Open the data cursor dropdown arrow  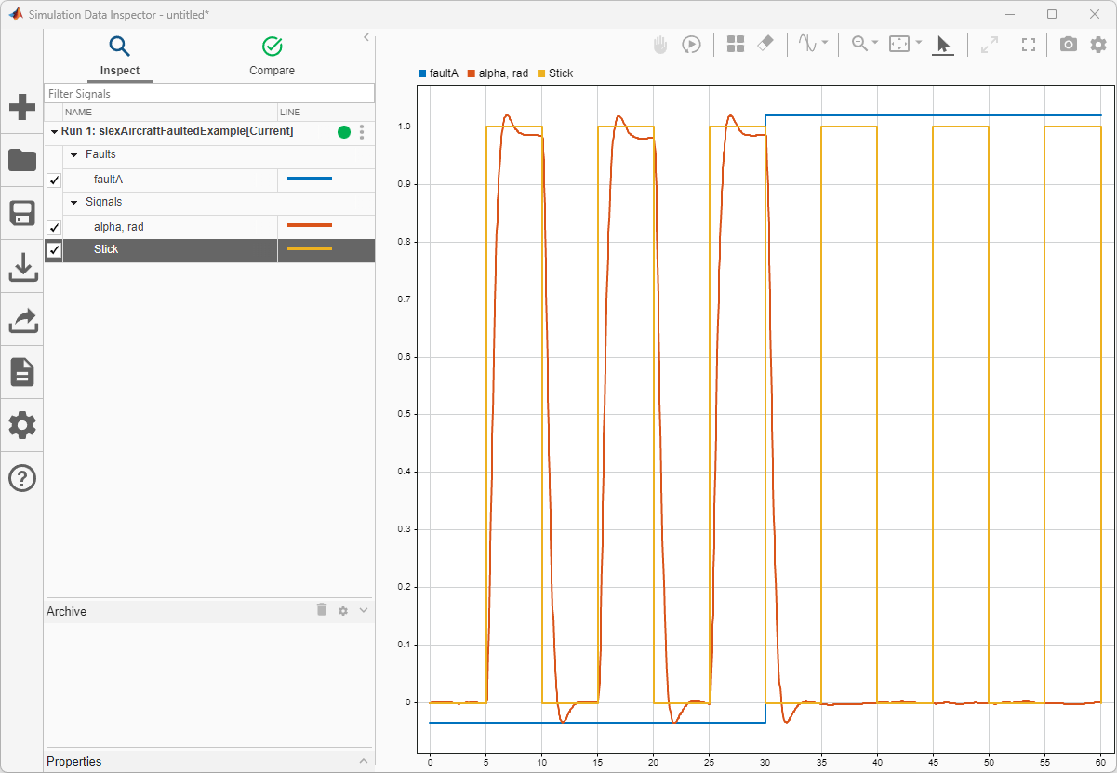pos(825,43)
